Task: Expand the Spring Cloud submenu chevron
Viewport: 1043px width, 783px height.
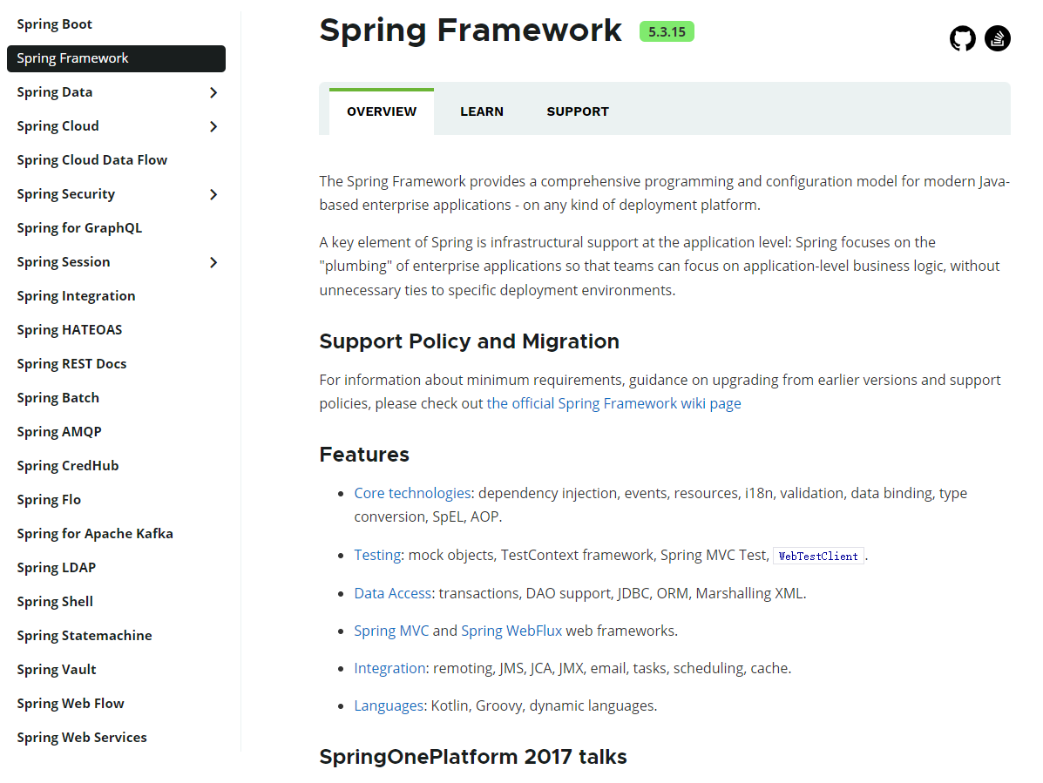Action: pyautogui.click(x=213, y=126)
